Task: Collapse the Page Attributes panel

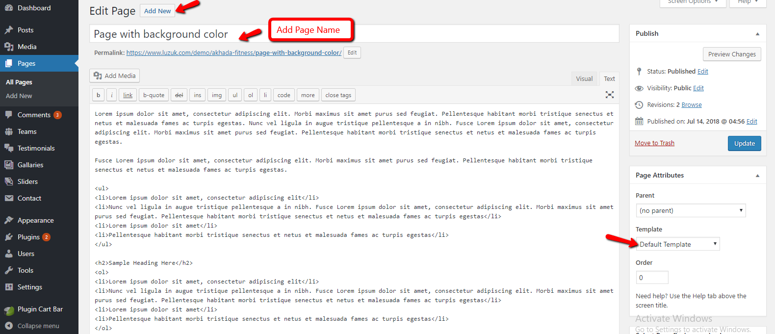Action: (x=757, y=176)
